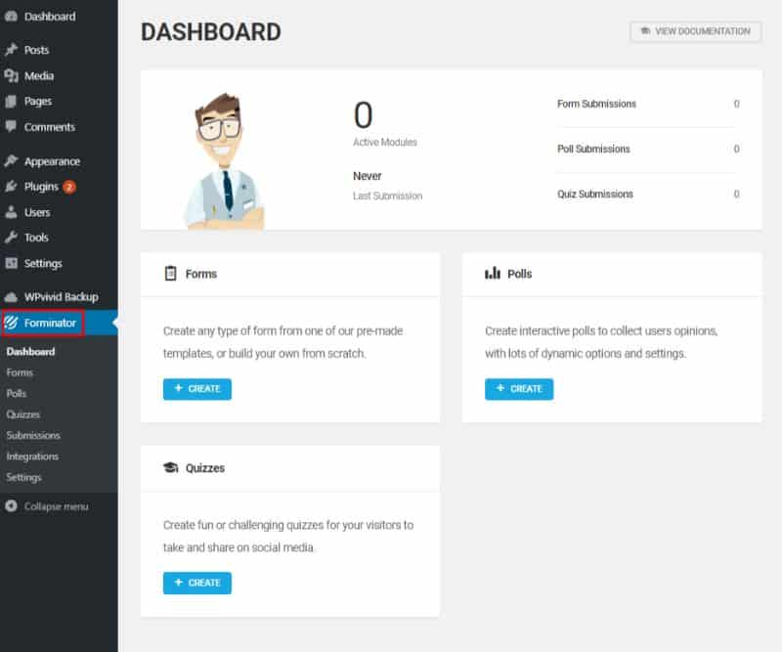Image resolution: width=782 pixels, height=652 pixels.
Task: Open the Posts menu
Action: [59, 50]
